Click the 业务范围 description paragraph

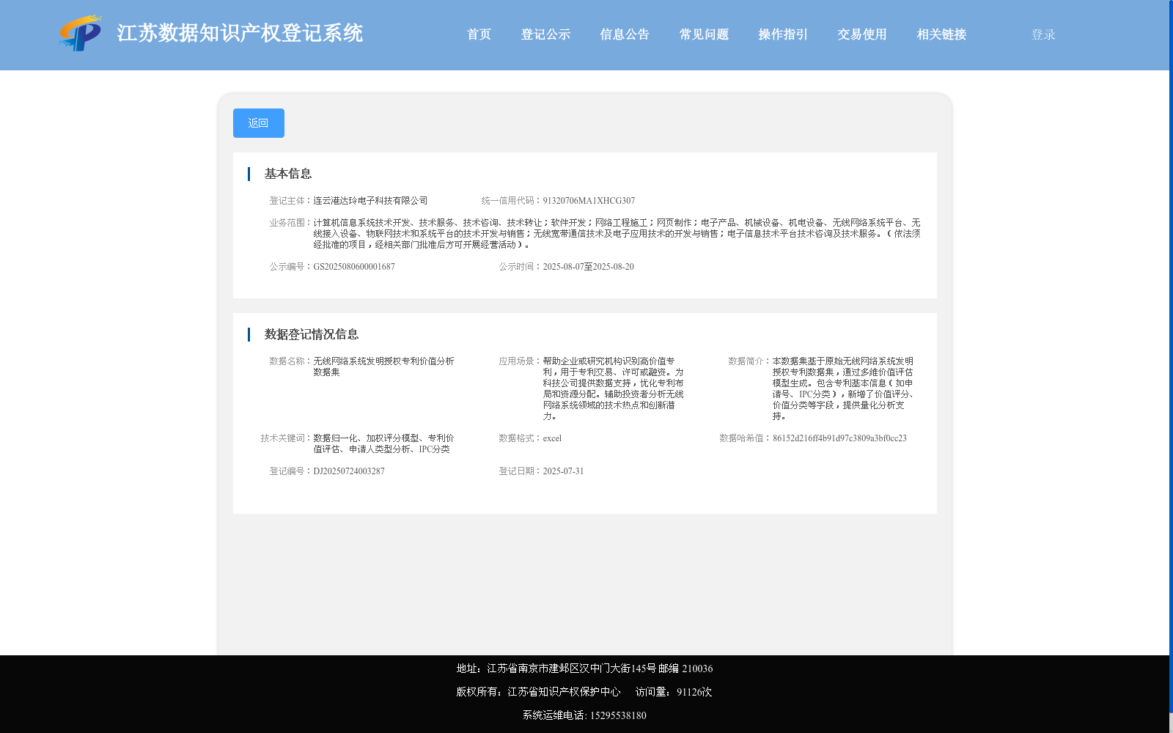coord(617,234)
